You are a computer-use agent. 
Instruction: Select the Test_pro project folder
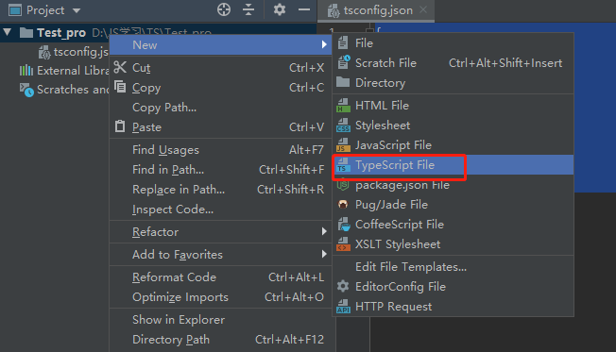coord(61,33)
